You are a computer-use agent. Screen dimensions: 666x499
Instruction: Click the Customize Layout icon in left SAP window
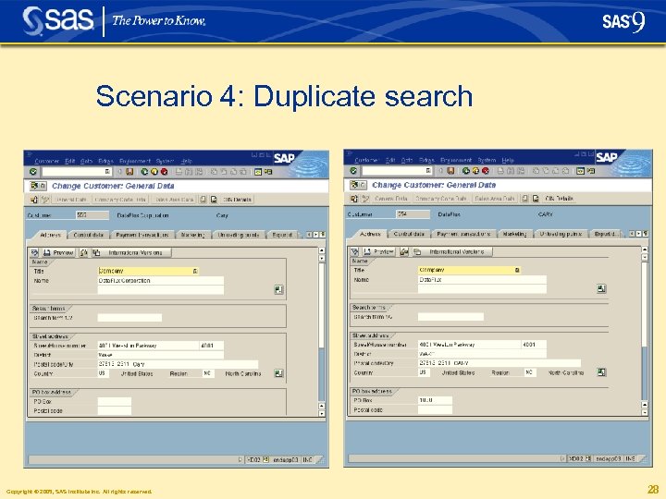pyautogui.click(x=268, y=172)
